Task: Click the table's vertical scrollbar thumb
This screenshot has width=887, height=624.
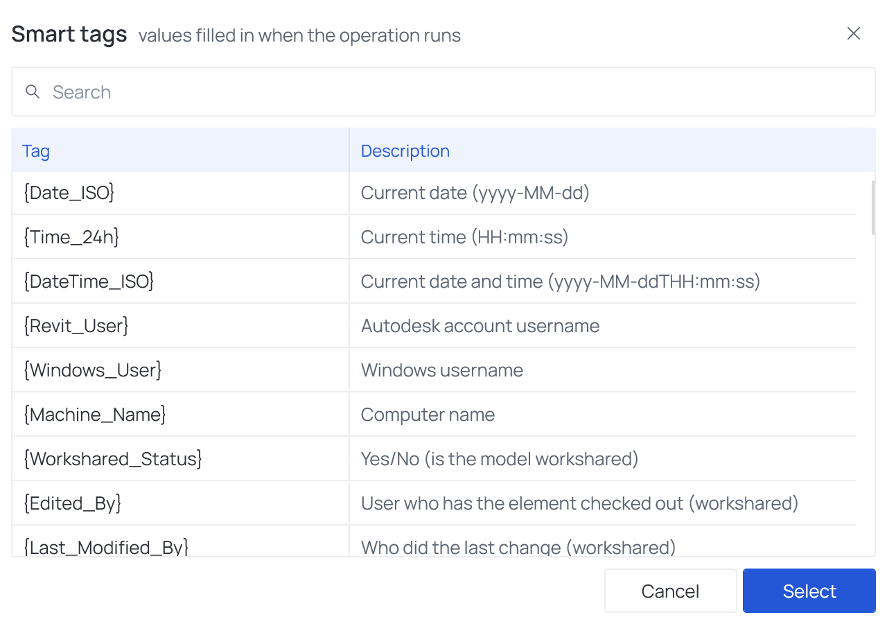Action: tap(873, 207)
